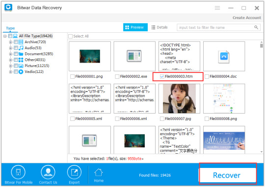Select Document(3285) in the tree
Image resolution: width=265 pixels, height=187 pixels.
[x=39, y=54]
